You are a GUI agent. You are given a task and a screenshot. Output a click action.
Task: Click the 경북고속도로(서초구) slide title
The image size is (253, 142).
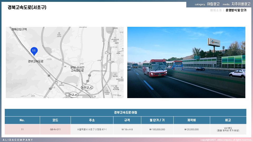click(x=27, y=7)
